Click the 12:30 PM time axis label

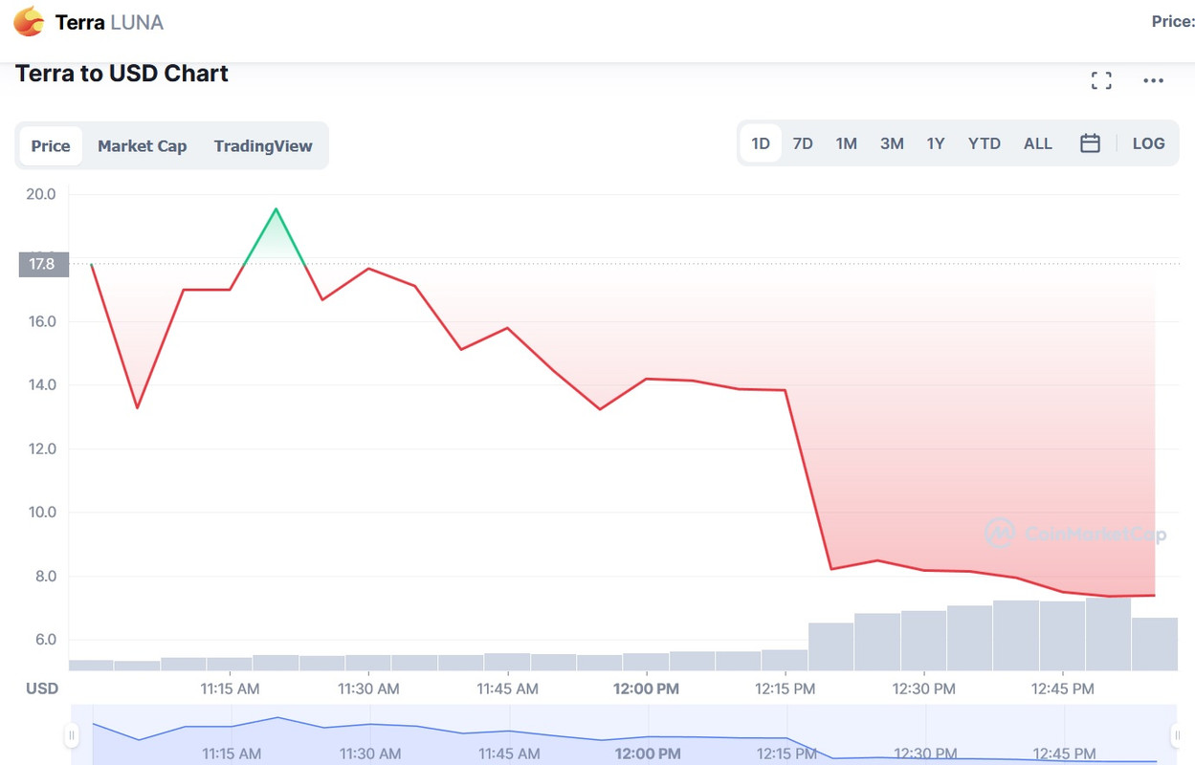(924, 688)
